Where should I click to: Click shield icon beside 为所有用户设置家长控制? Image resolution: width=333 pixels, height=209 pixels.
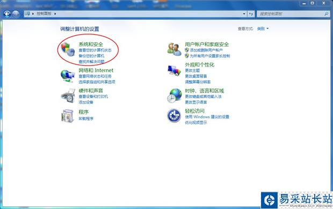click(187, 56)
